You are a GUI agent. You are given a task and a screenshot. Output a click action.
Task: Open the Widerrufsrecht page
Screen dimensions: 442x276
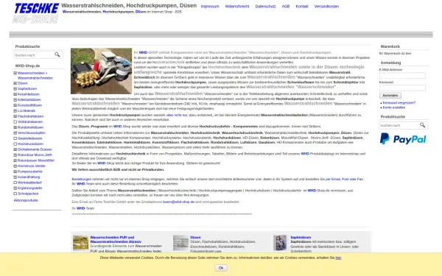click(x=237, y=6)
